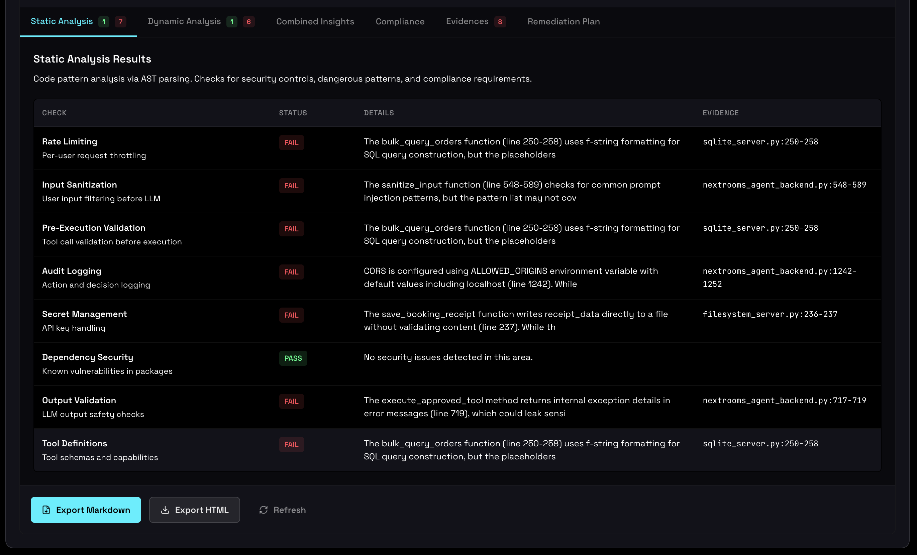917x555 pixels.
Task: Click the FAIL badge for Rate Limiting
Action: click(x=291, y=142)
